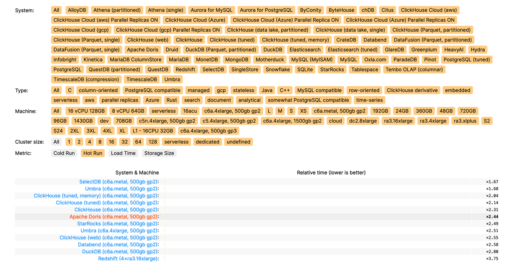Toggle the Aurora for MySQL system filter
511x262 pixels.
click(x=211, y=10)
